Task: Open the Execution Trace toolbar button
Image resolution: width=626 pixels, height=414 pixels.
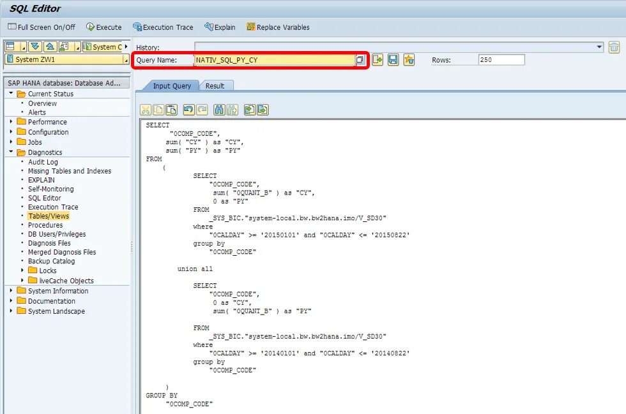Action: pyautogui.click(x=163, y=27)
